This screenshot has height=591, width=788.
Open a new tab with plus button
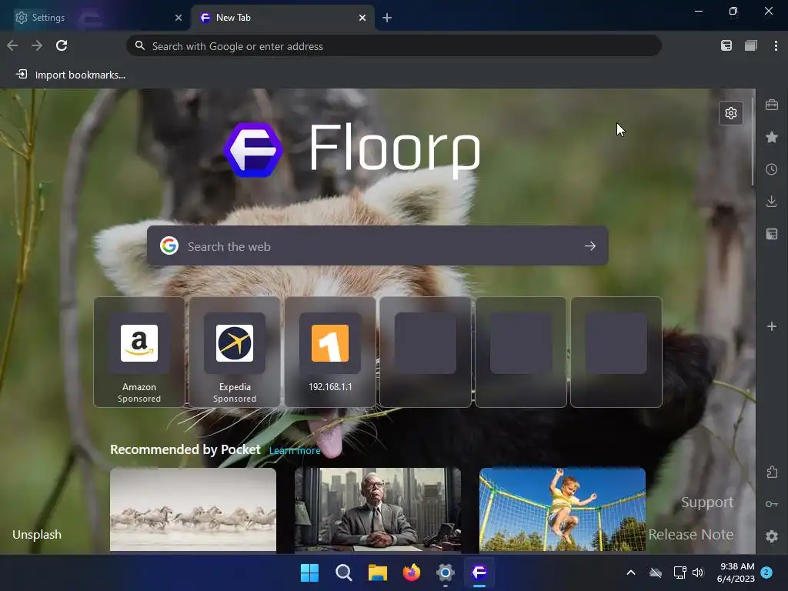coord(387,18)
